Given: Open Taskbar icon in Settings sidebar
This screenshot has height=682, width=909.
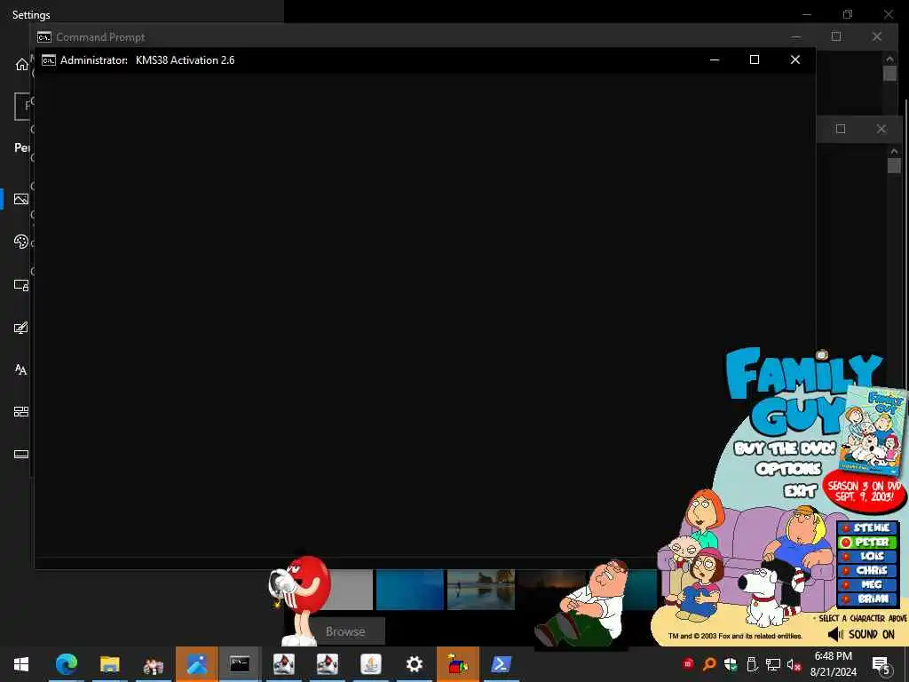Looking at the screenshot, I should pyautogui.click(x=21, y=454).
